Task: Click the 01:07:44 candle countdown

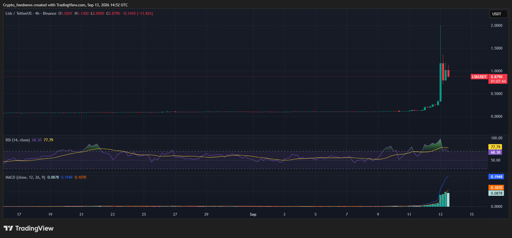Action: coord(497,81)
